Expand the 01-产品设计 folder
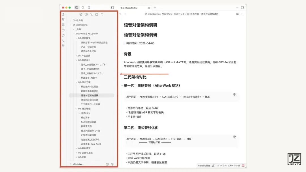This screenshot has height=172, width=306. pyautogui.click(x=76, y=56)
